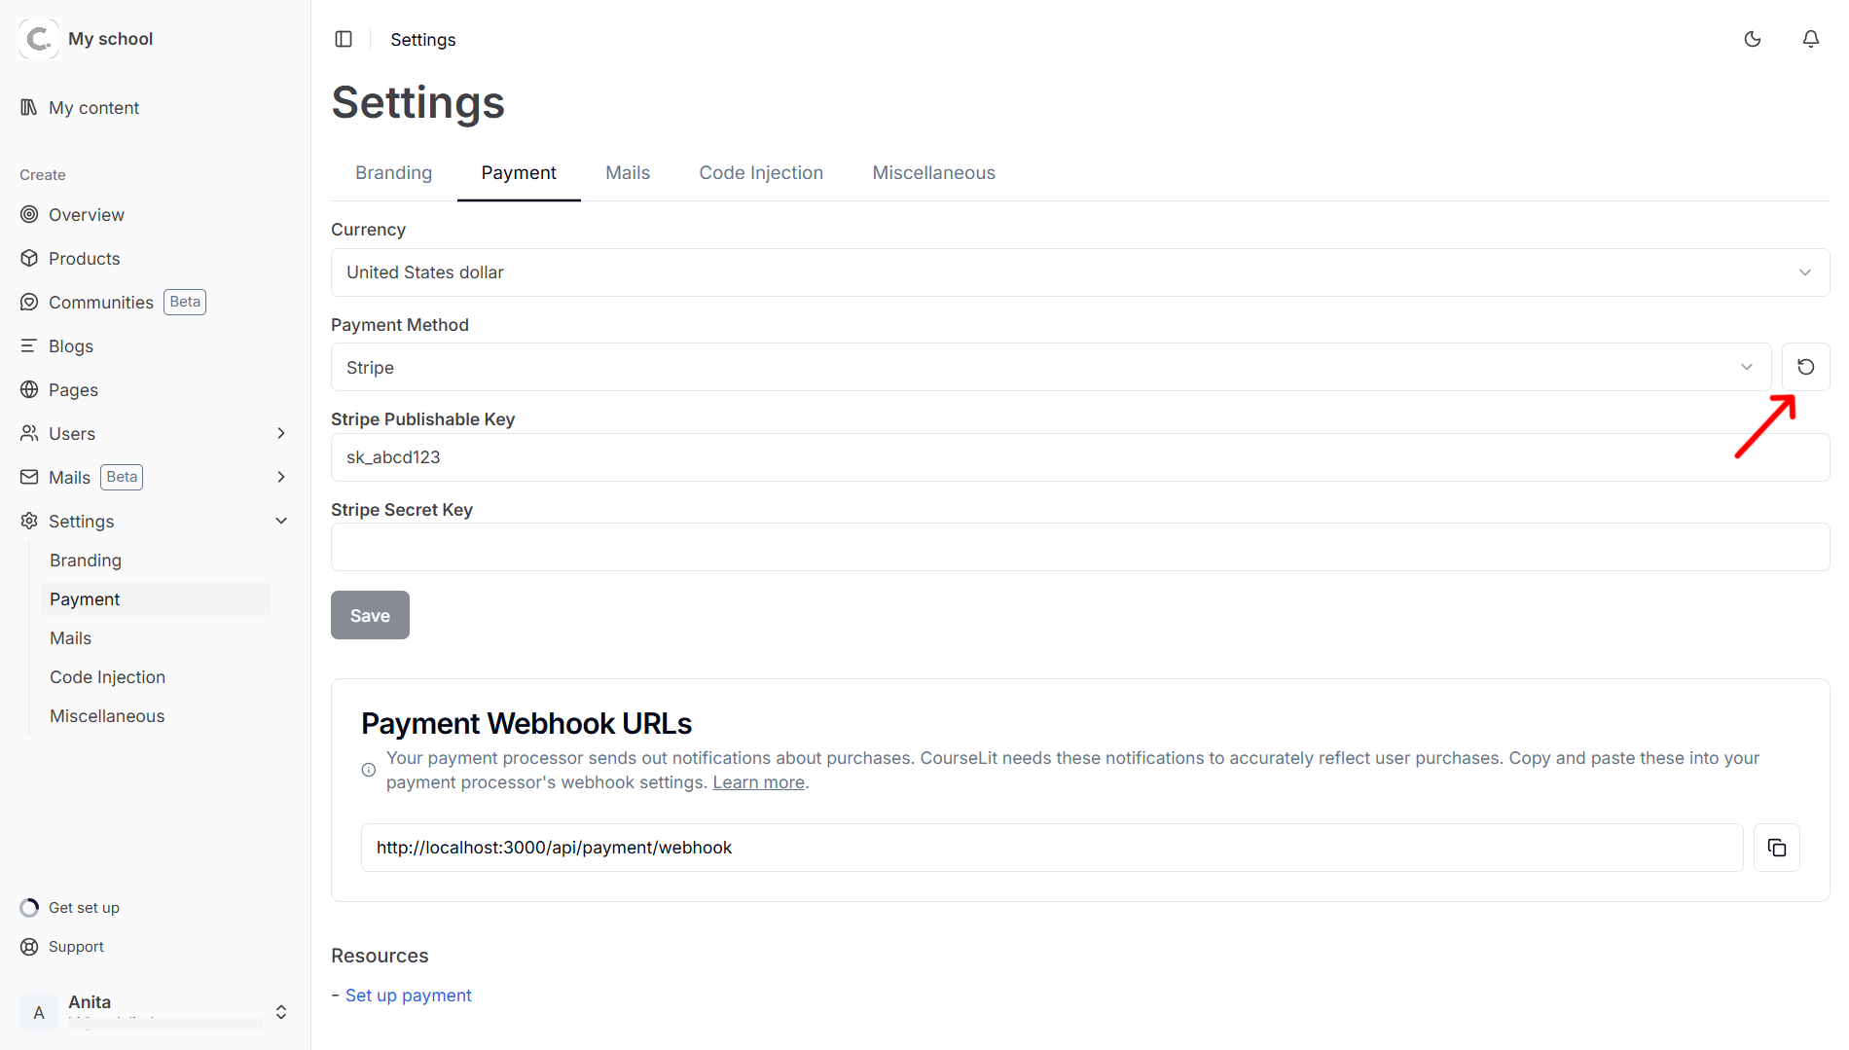The image size is (1849, 1050).
Task: Open notifications via the bell icon
Action: coord(1811,39)
